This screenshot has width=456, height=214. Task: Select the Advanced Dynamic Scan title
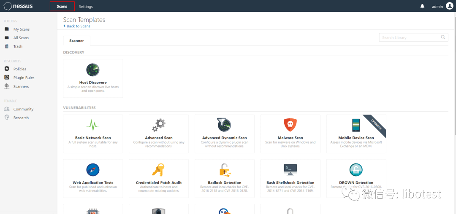click(x=225, y=138)
